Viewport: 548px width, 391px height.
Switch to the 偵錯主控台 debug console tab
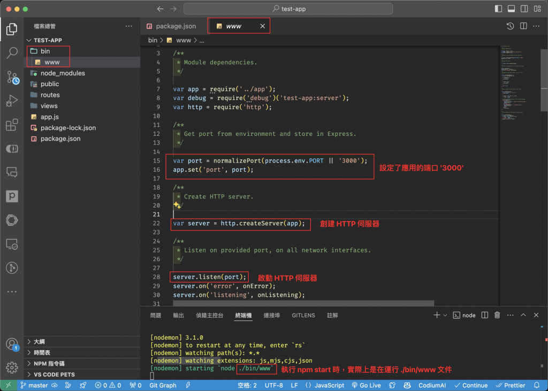pos(209,315)
